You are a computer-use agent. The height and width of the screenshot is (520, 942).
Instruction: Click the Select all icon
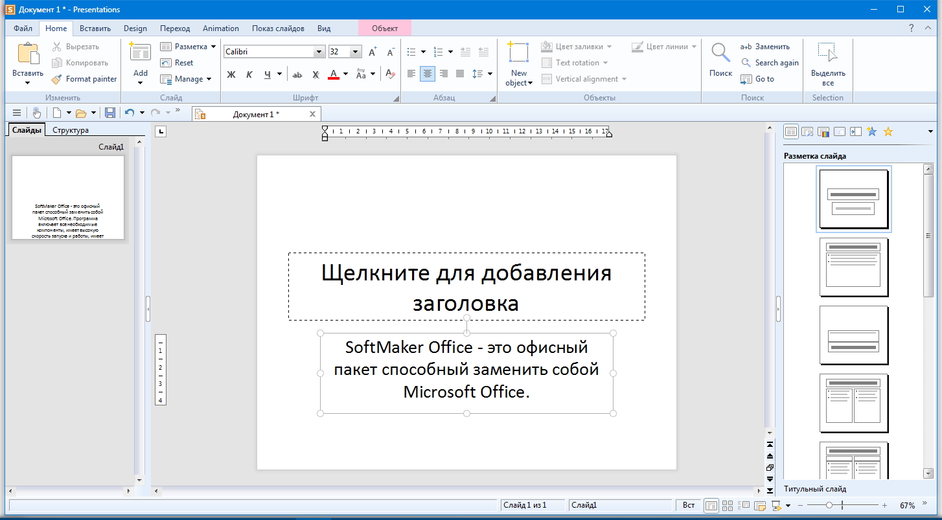tap(828, 53)
